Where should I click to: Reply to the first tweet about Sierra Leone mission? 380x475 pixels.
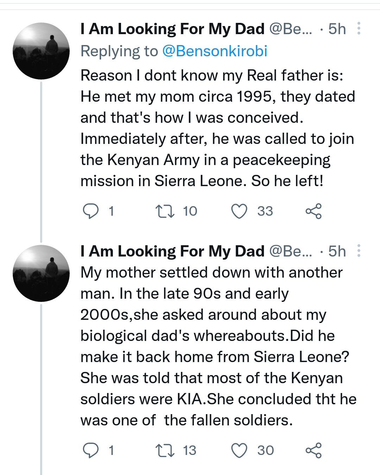tap(90, 211)
